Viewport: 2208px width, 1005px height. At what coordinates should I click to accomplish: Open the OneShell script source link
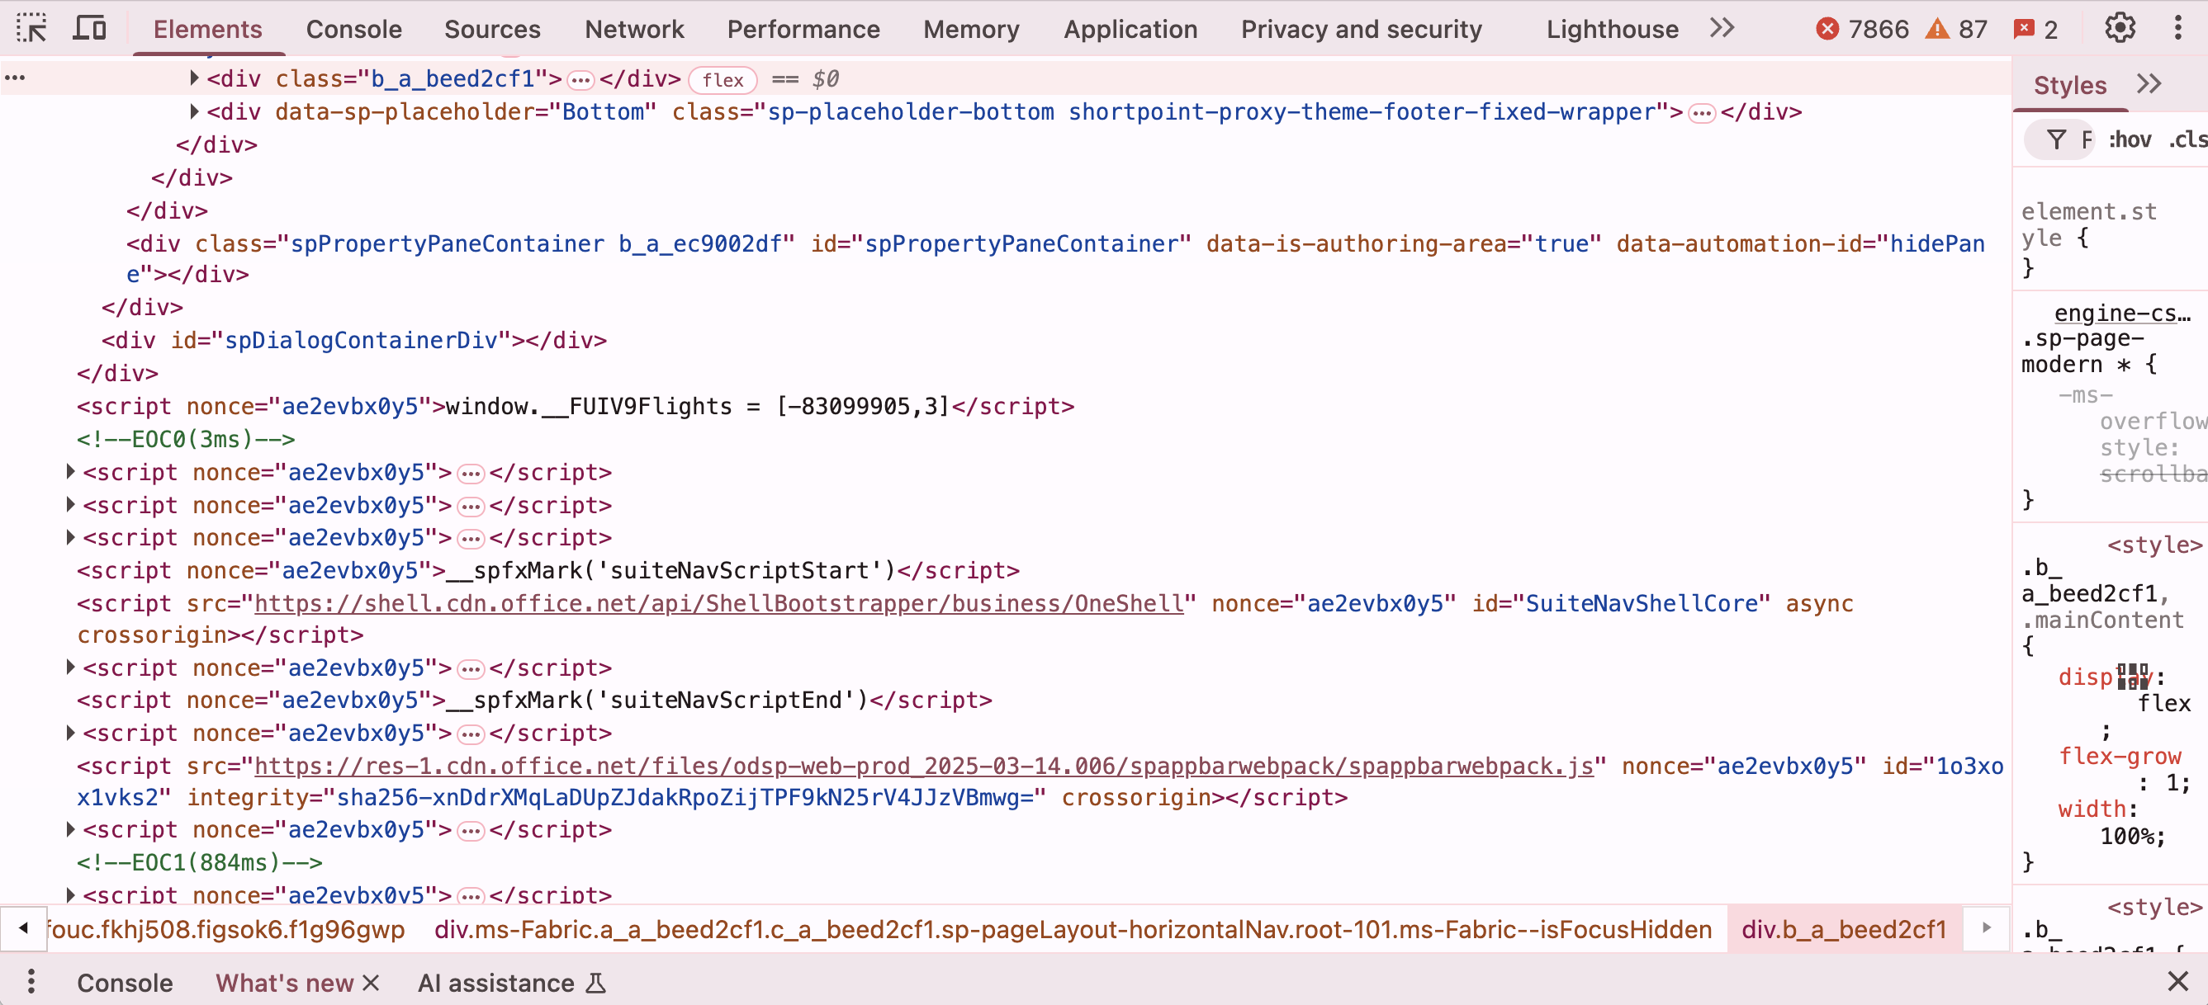(719, 603)
